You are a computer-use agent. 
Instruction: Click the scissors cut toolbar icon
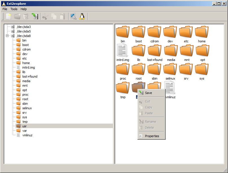tap(45, 16)
